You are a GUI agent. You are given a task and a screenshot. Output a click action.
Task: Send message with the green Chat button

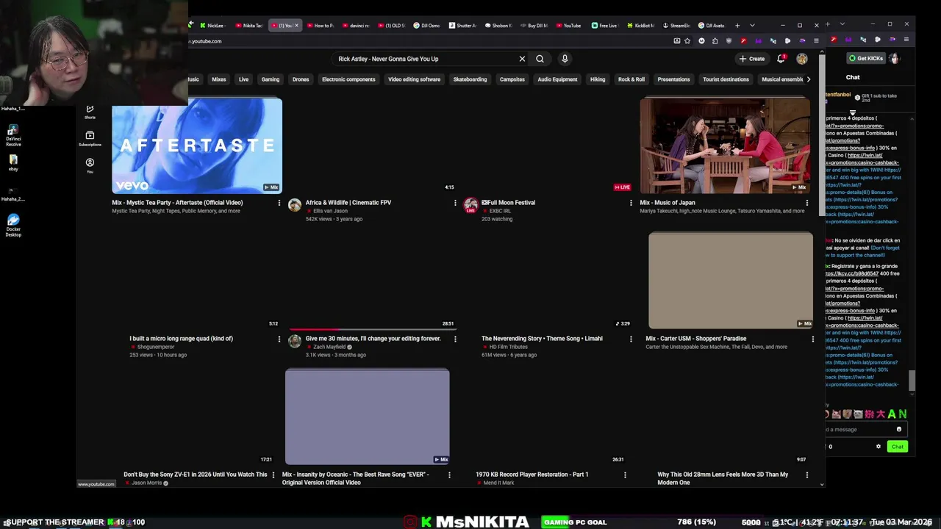pos(897,447)
